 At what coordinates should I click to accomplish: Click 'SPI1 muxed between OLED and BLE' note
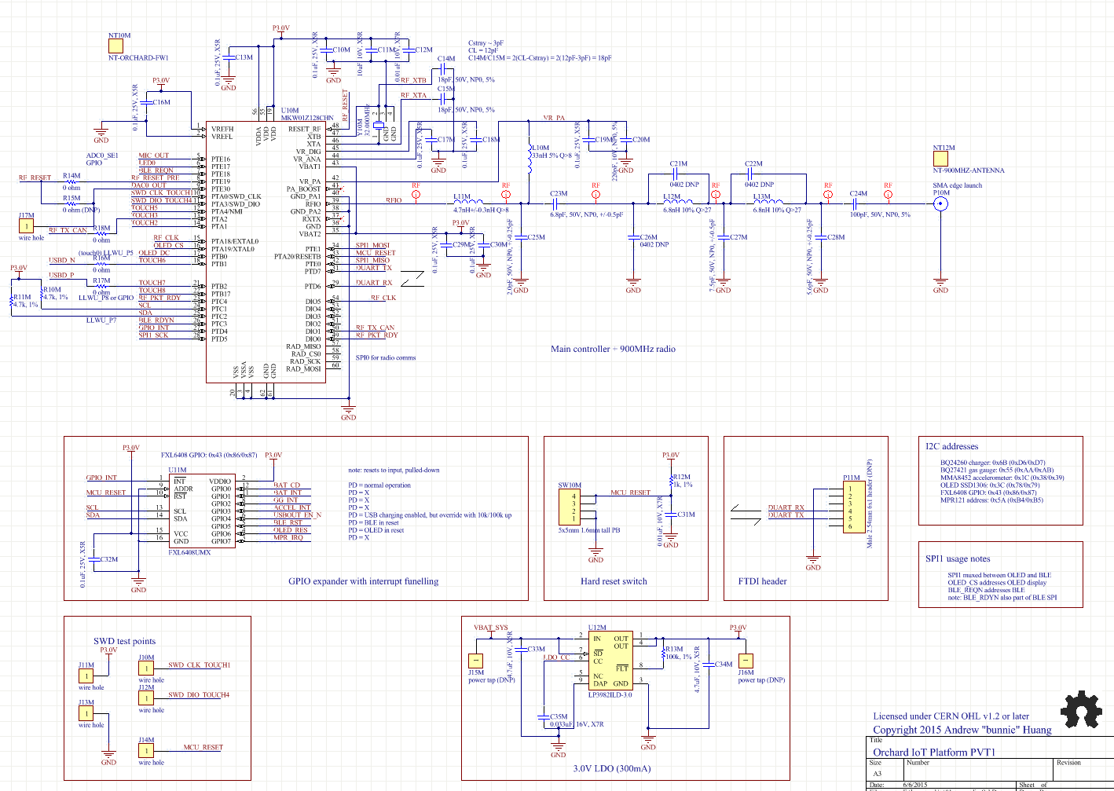pos(999,575)
